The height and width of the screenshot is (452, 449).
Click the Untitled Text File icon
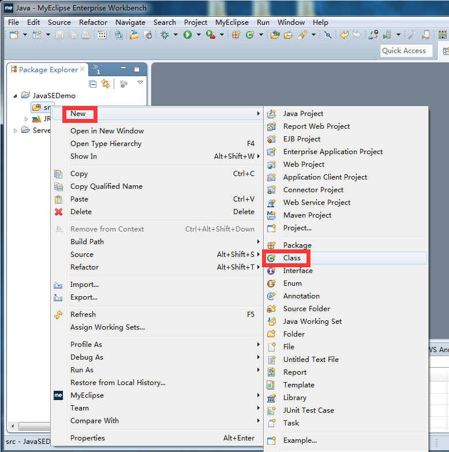tap(271, 360)
